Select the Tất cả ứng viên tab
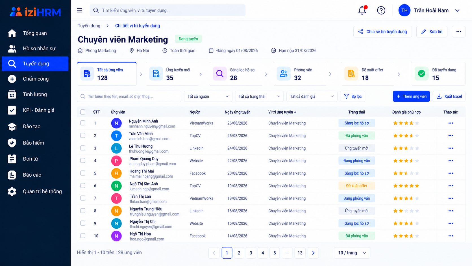This screenshot has height=266, width=472. (x=107, y=74)
